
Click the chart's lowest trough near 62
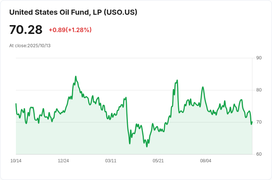click(147, 146)
